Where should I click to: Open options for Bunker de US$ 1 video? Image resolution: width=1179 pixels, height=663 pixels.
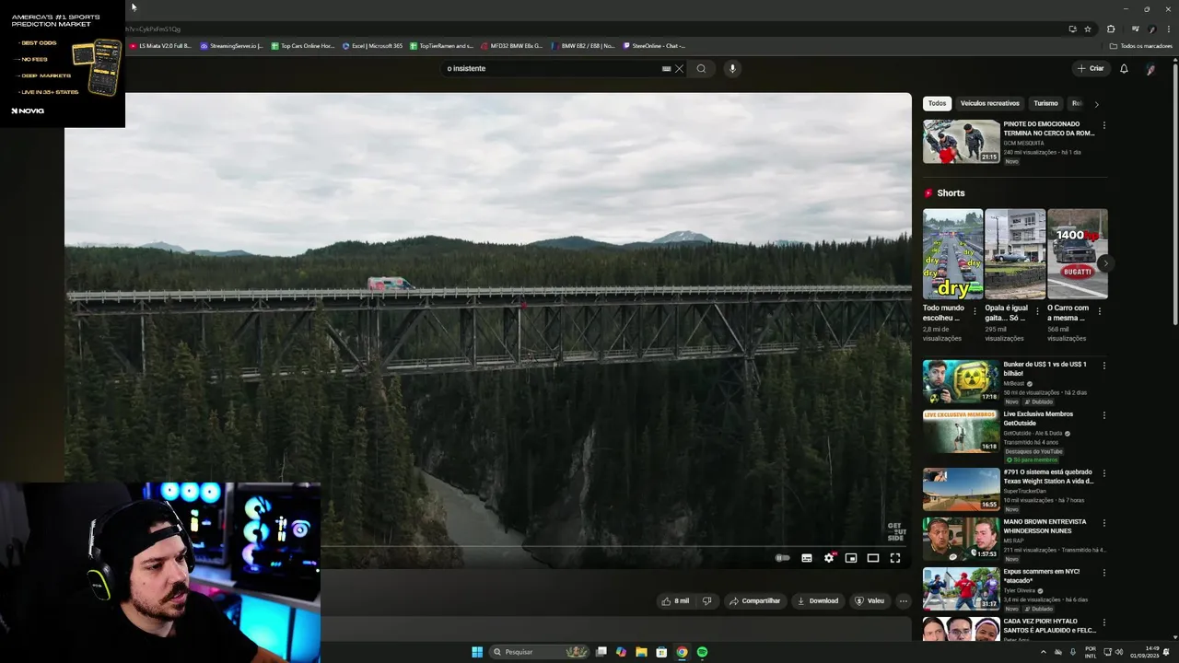1104,366
